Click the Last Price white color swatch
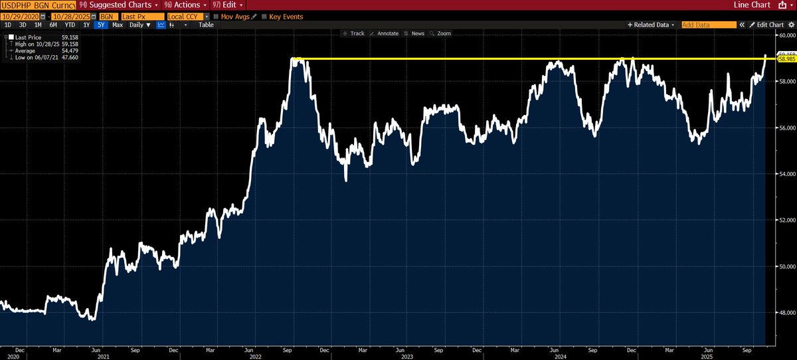 pos(11,37)
